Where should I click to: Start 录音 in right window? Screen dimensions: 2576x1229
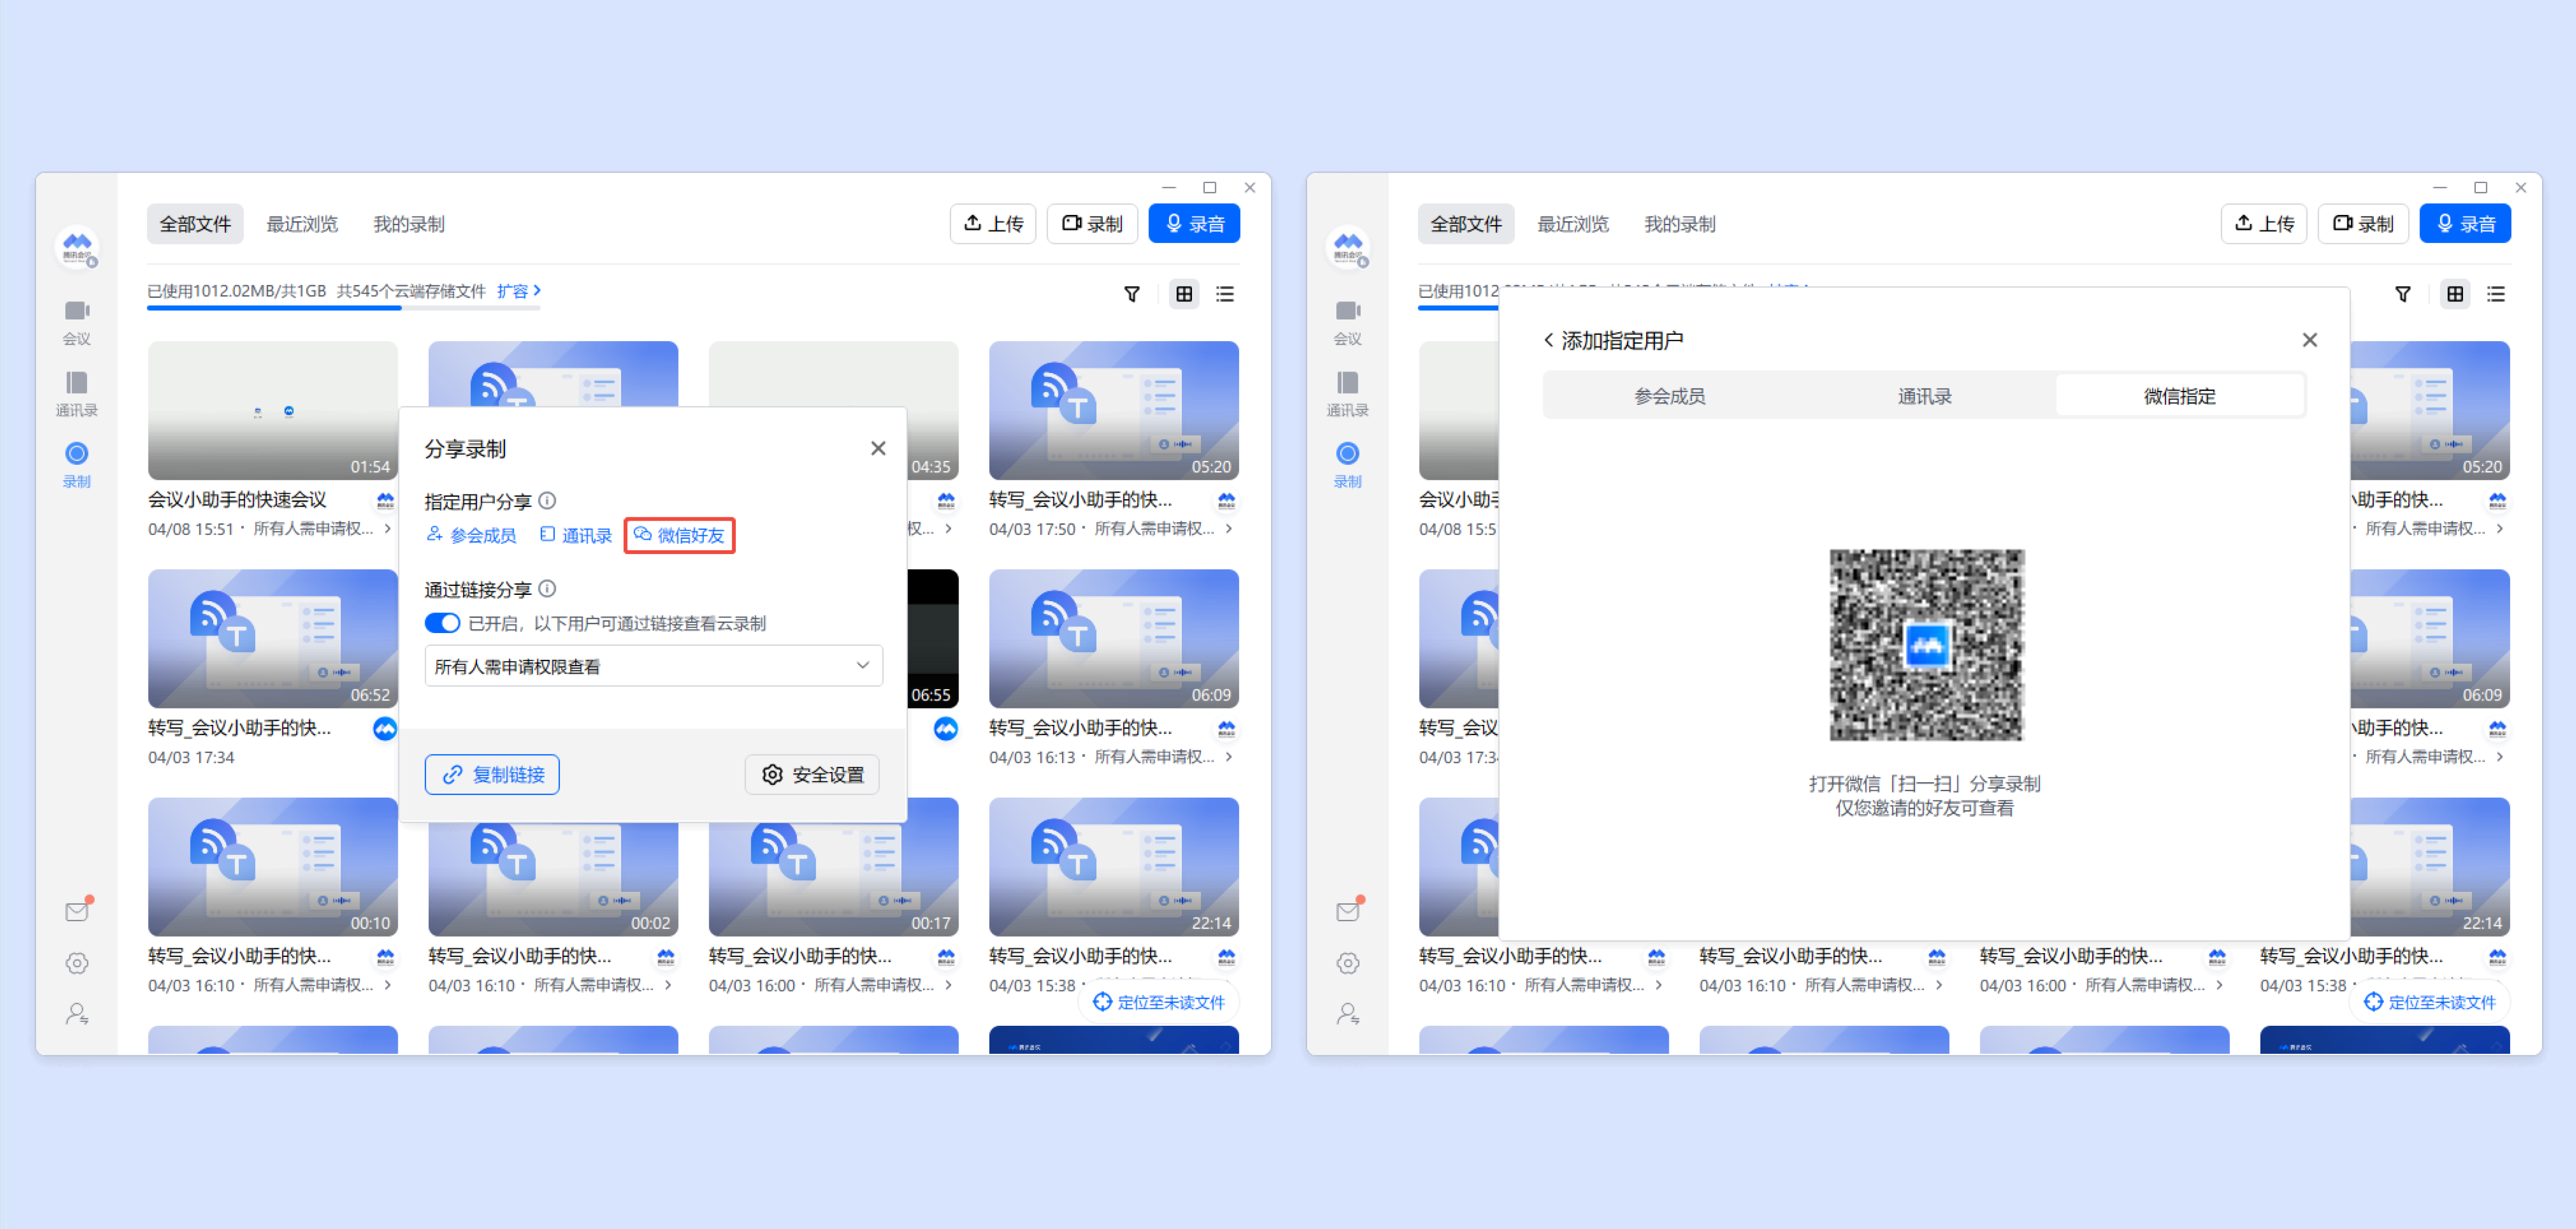click(x=2466, y=224)
